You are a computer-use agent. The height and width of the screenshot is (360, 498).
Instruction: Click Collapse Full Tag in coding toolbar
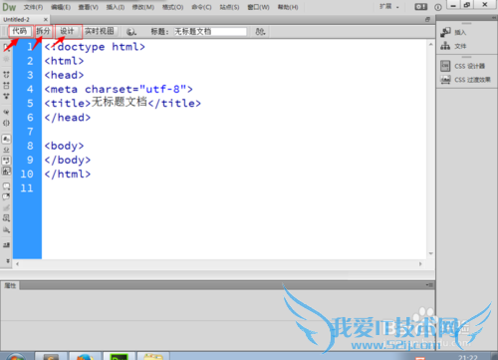(6, 74)
